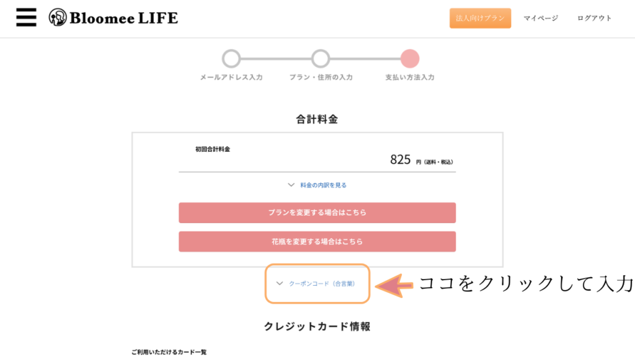Open the 法人向けプラン orange button
The image size is (635, 357).
point(480,18)
